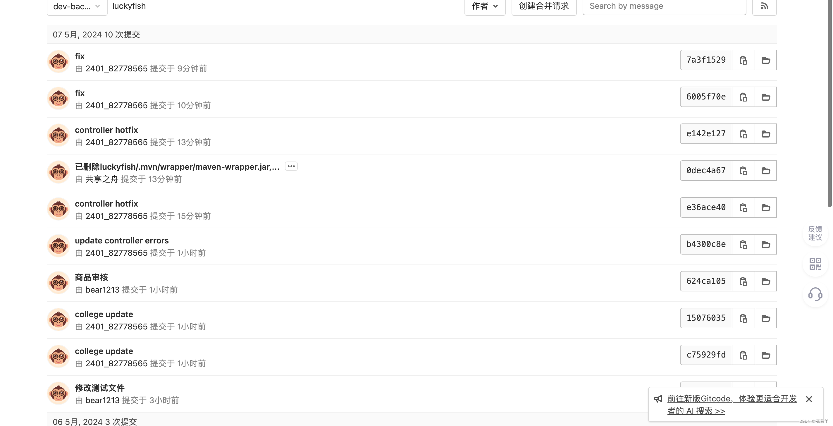Copy commit SHA e142e127

coord(743,134)
